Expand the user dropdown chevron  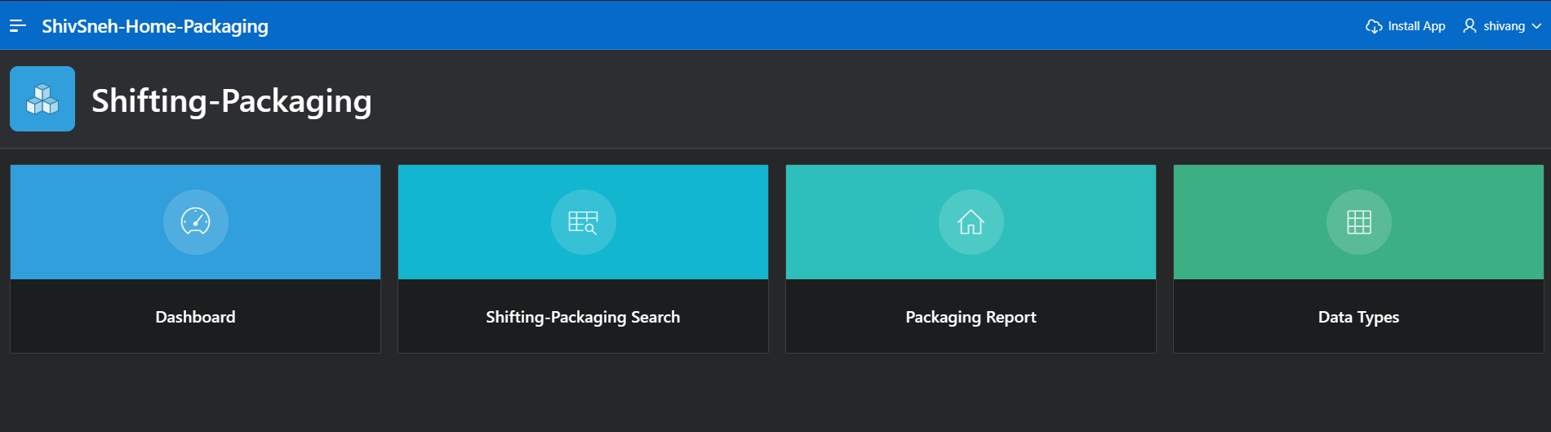coord(1536,26)
